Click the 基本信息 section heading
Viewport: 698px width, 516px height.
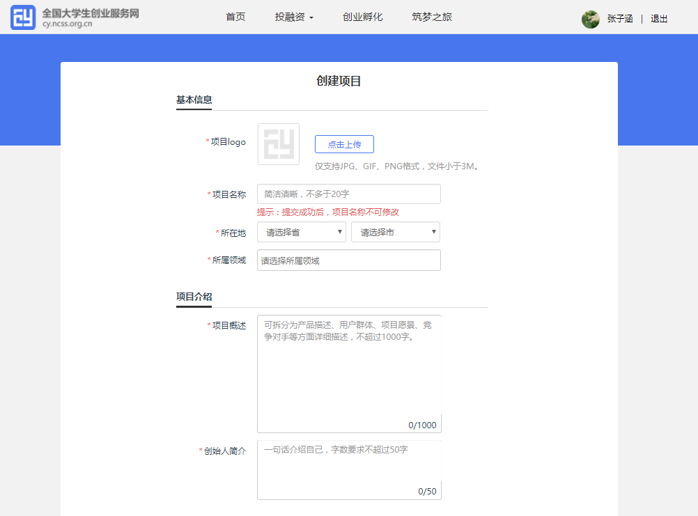[194, 100]
